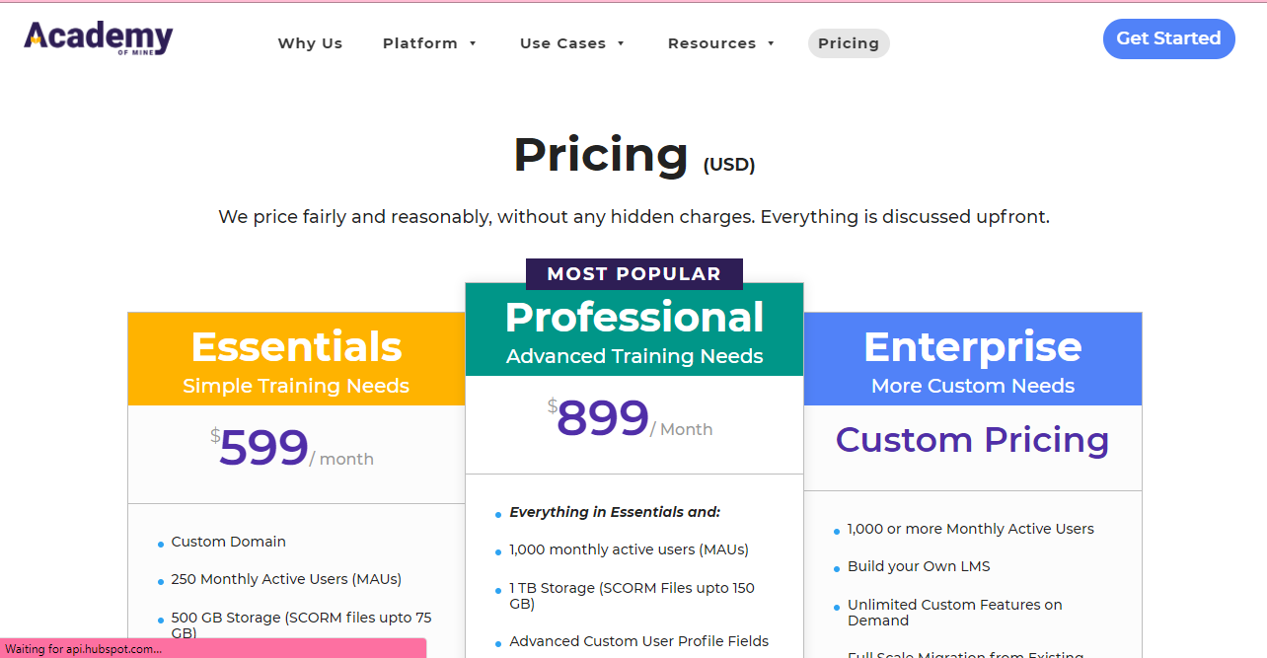Click the Build your Own LMS item
This screenshot has width=1267, height=658.
coord(919,566)
